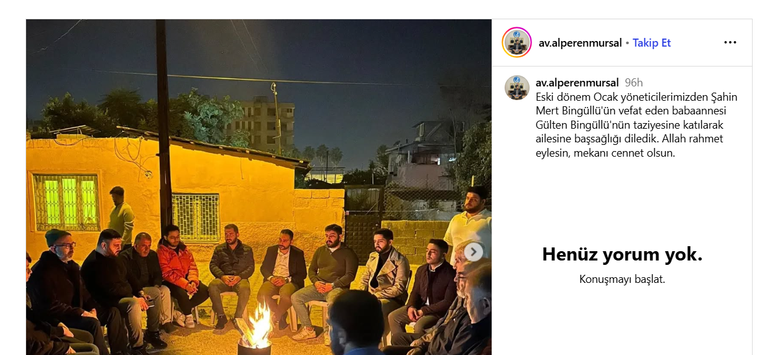Open av.alperenmursal profile from post header

(580, 43)
